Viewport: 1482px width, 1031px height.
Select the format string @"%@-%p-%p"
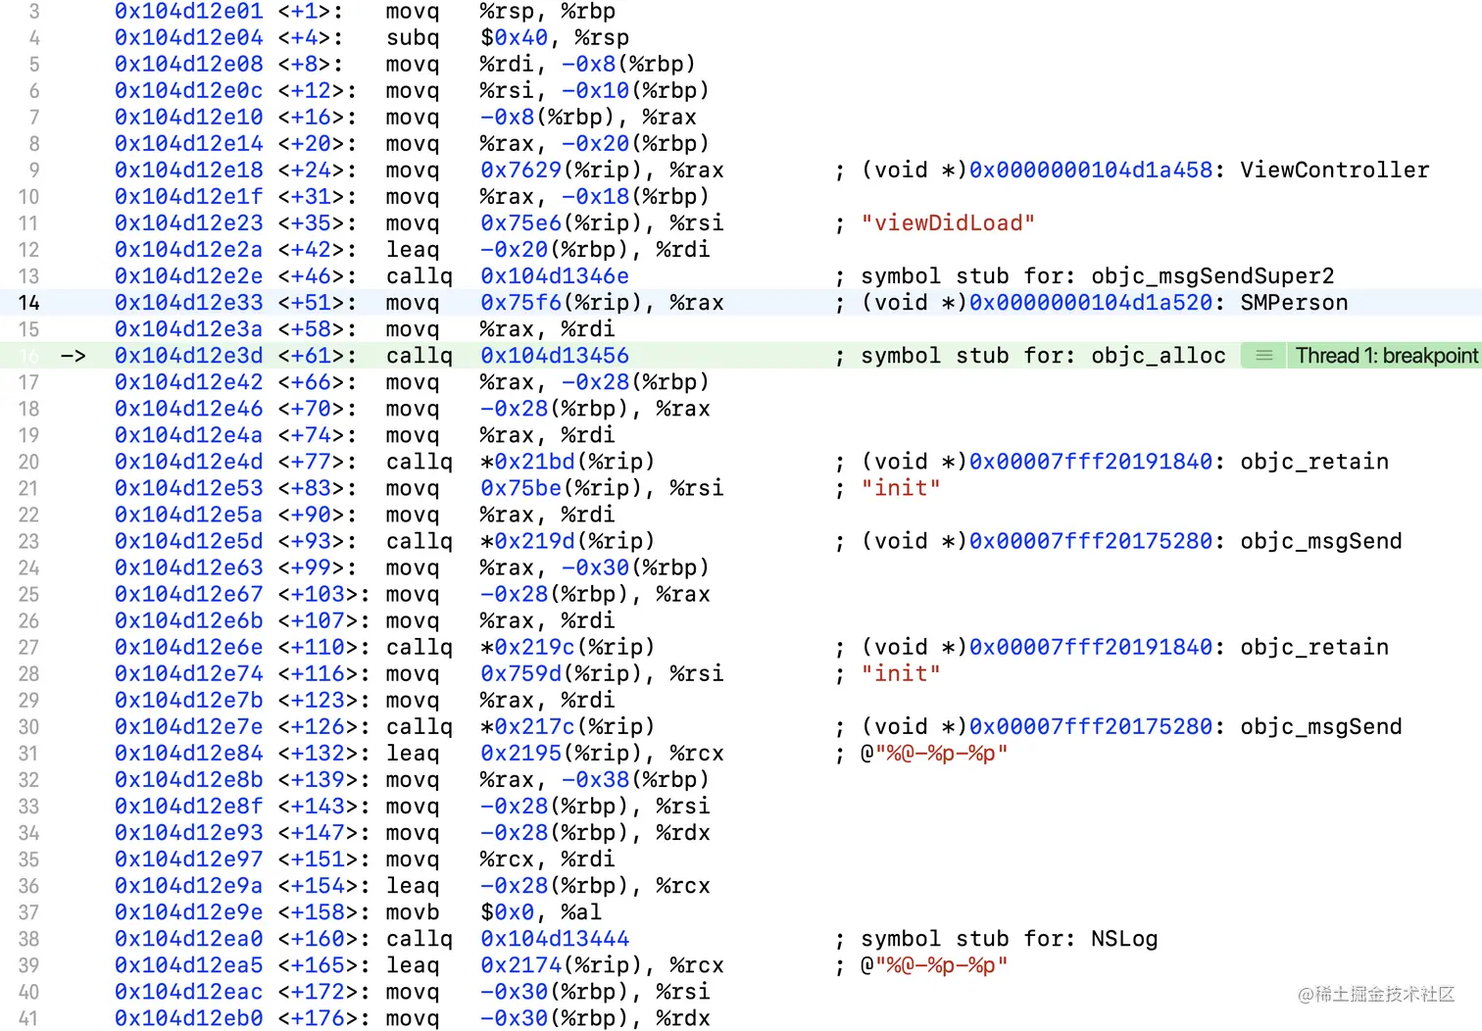click(933, 753)
